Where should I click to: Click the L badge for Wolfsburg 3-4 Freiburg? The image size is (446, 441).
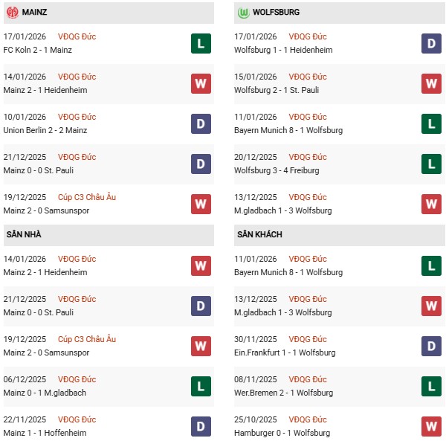[x=433, y=164]
